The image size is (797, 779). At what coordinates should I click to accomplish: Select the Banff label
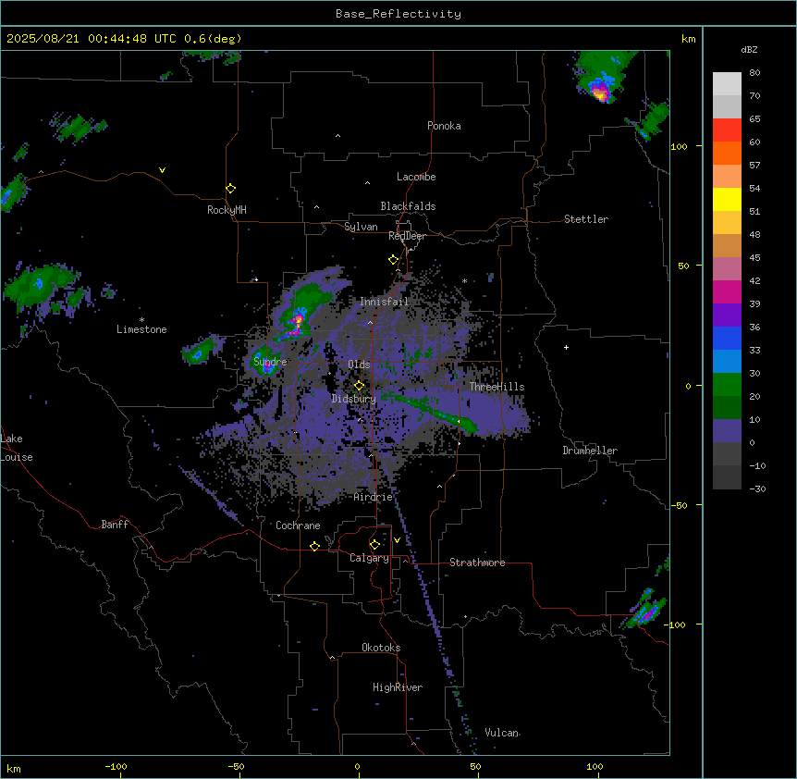115,525
